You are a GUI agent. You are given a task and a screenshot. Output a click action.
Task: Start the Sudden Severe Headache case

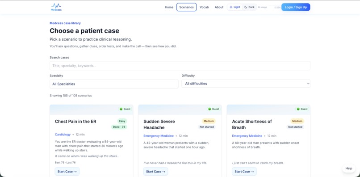pos(156,172)
